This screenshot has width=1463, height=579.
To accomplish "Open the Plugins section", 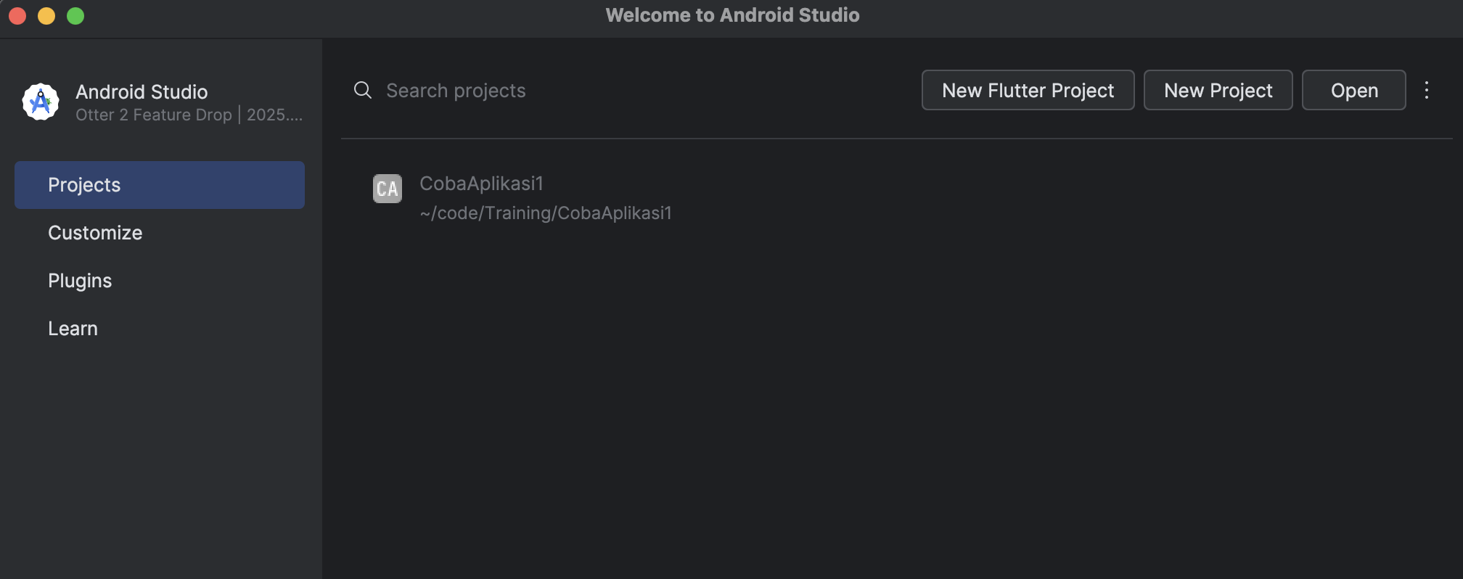I will [x=80, y=281].
